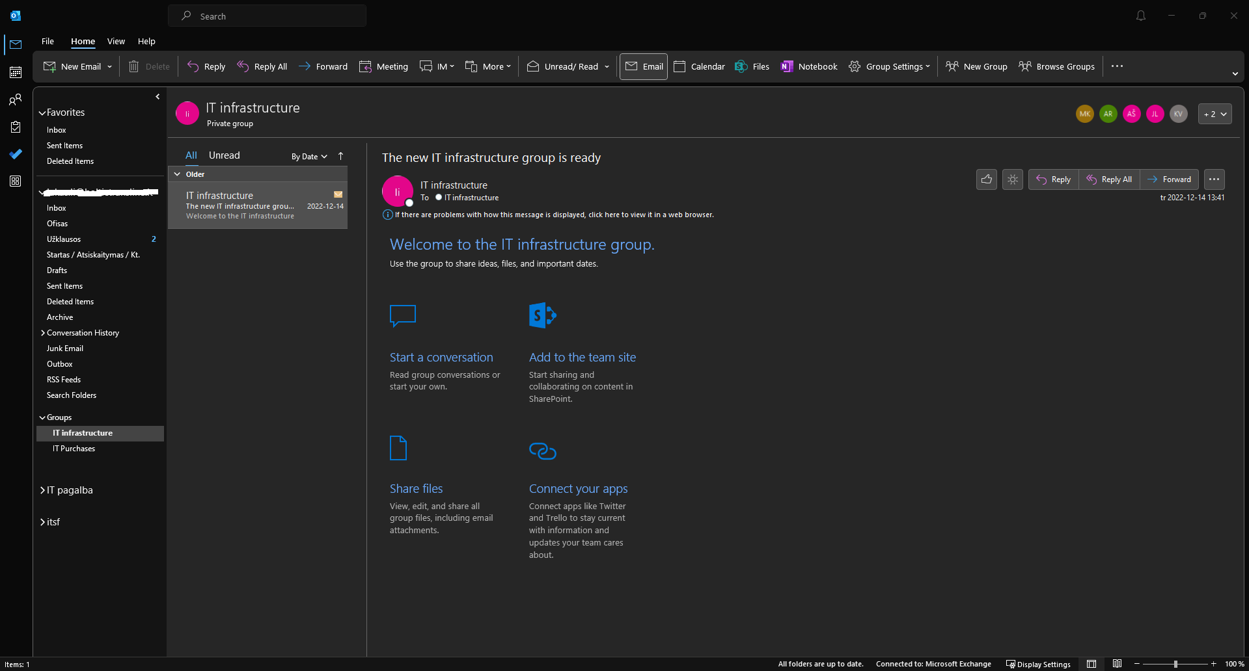This screenshot has width=1249, height=671.
Task: Create a New Group
Action: point(976,66)
